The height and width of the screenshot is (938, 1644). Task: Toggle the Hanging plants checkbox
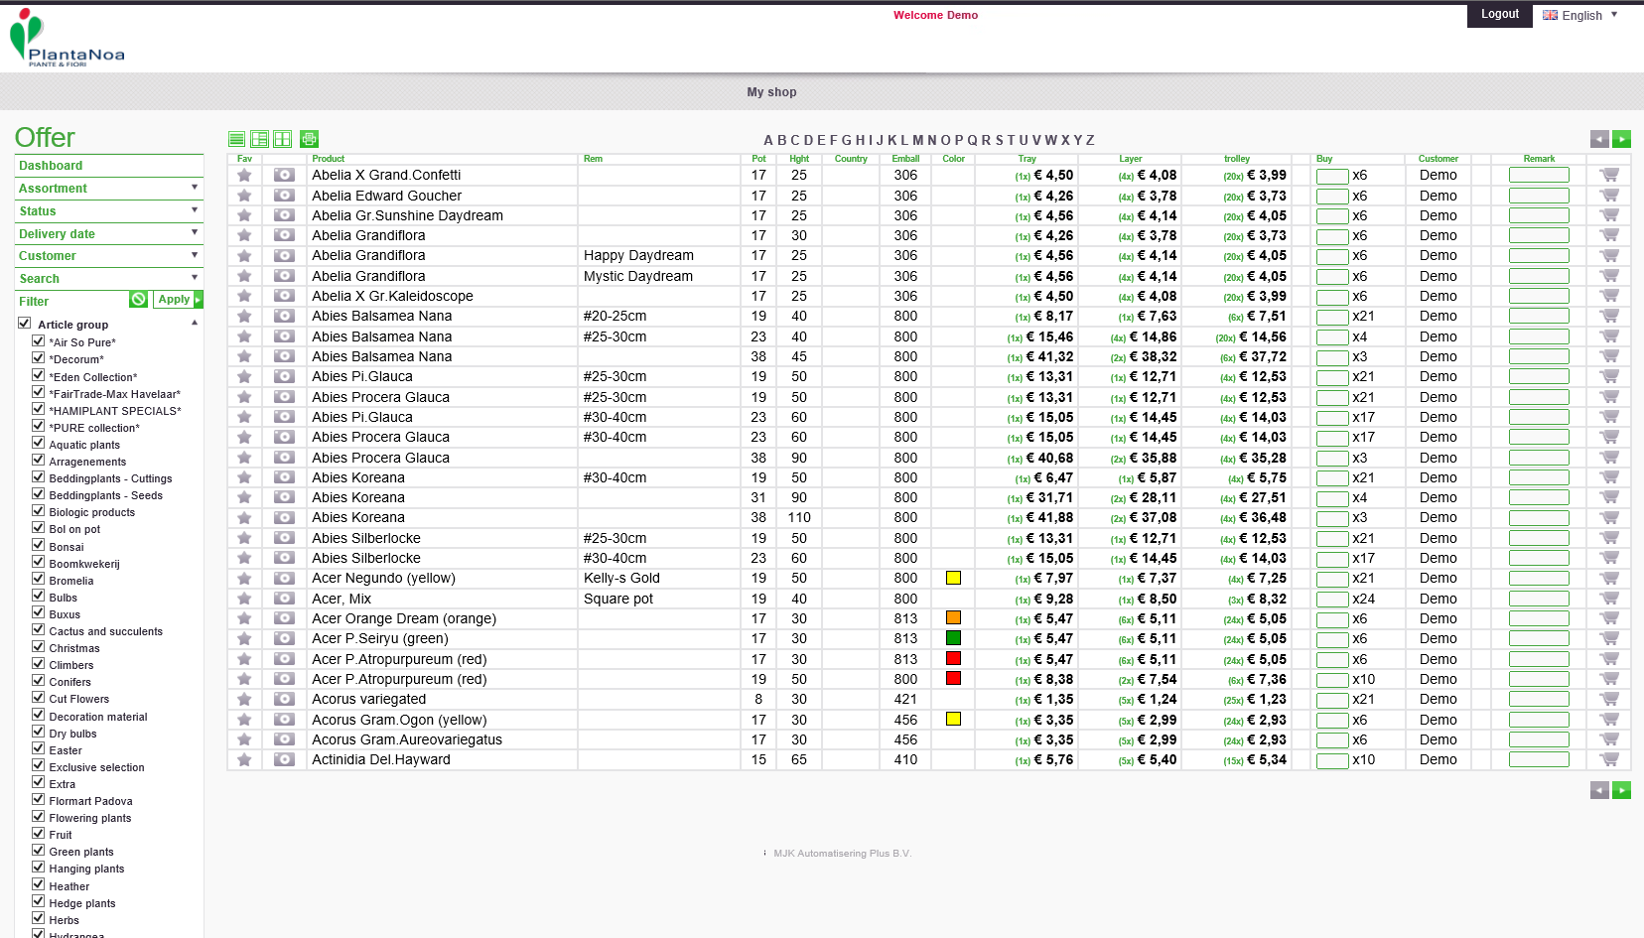pyautogui.click(x=39, y=867)
